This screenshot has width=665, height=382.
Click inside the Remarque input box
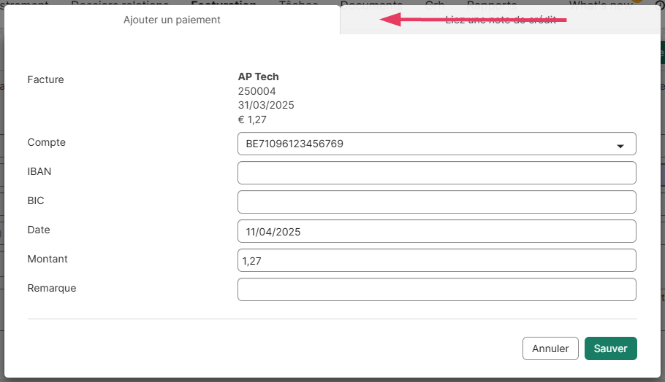click(436, 289)
